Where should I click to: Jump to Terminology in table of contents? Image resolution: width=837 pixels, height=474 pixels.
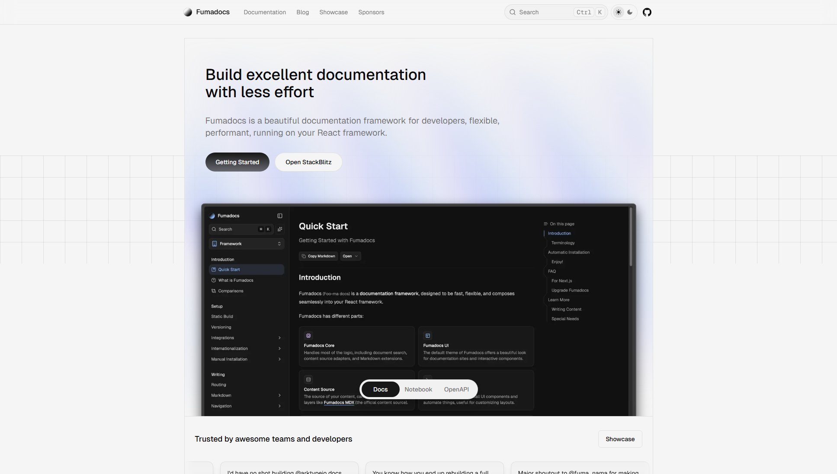coord(563,243)
